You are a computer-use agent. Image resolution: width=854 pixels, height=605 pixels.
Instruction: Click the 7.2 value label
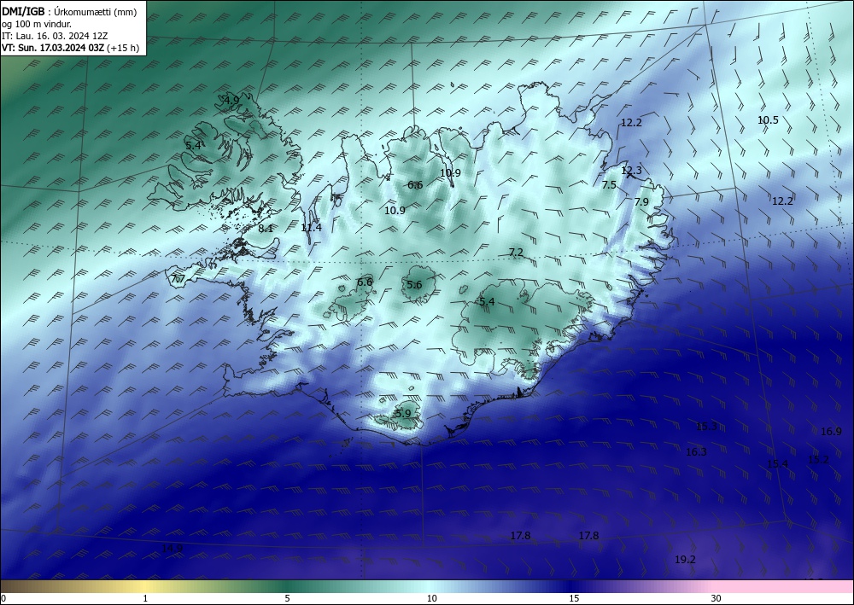tap(516, 253)
